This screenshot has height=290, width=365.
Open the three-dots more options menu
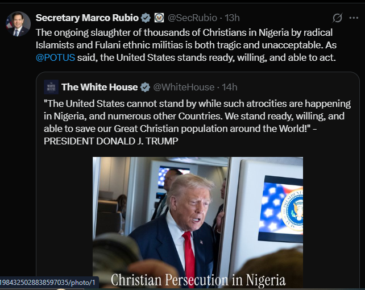354,18
